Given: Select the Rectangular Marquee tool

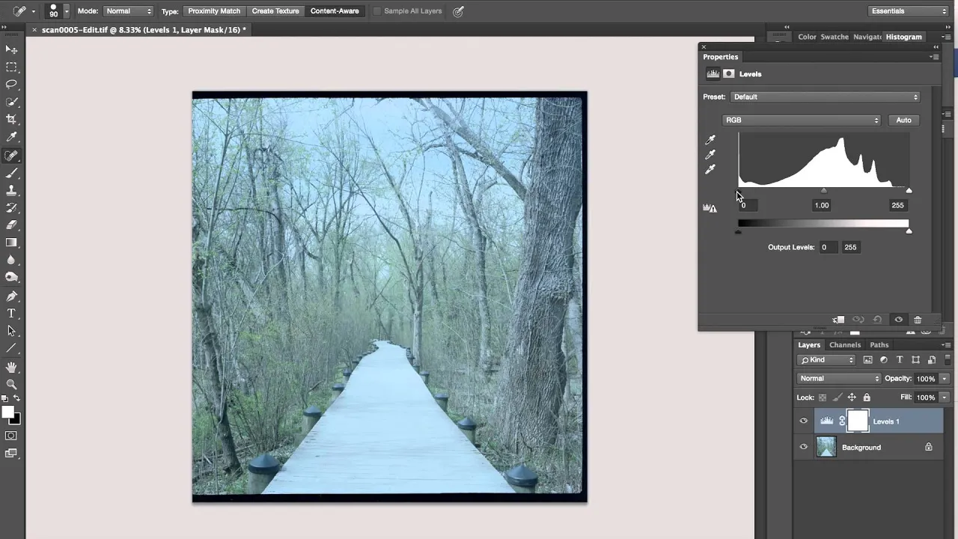Looking at the screenshot, I should (x=11, y=67).
